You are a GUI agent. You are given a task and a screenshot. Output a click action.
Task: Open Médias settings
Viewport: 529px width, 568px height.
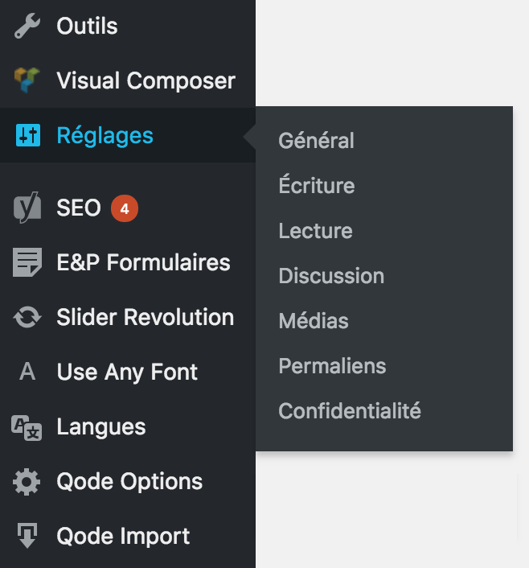[313, 321]
